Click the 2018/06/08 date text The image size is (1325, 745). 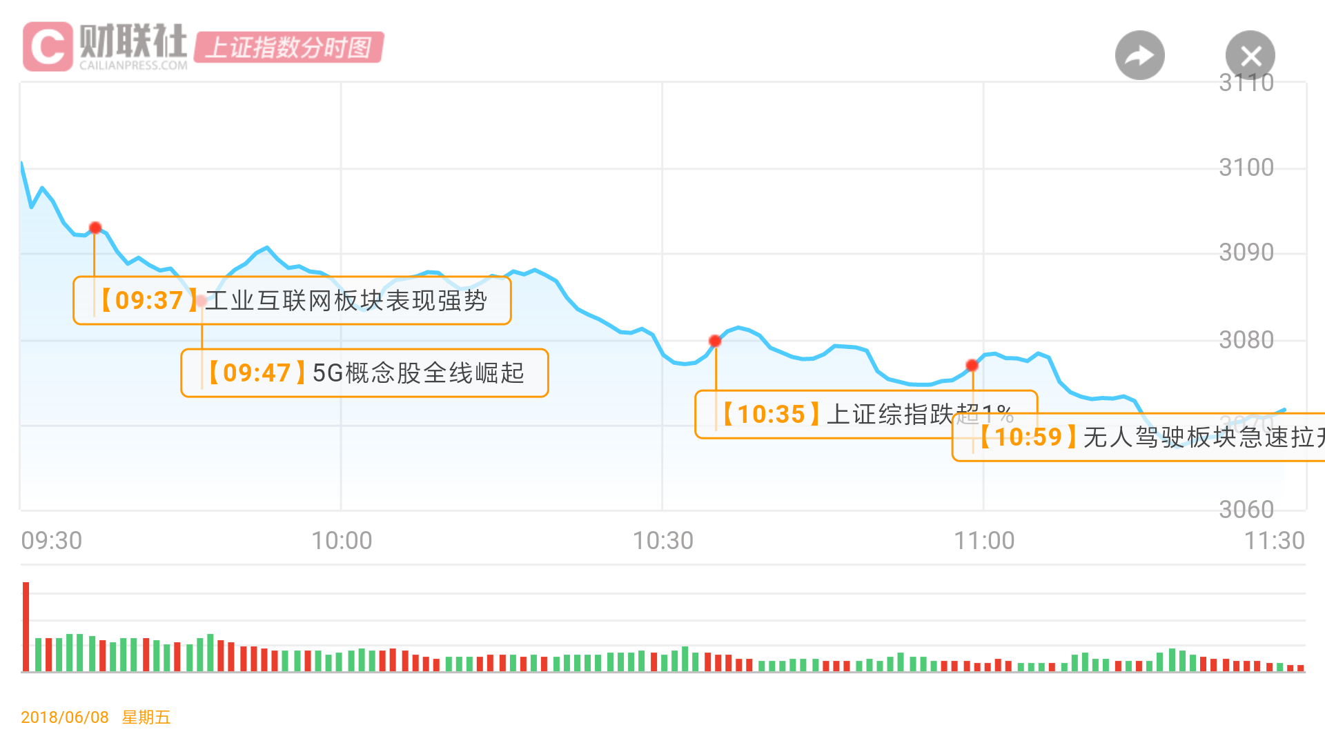click(x=65, y=717)
